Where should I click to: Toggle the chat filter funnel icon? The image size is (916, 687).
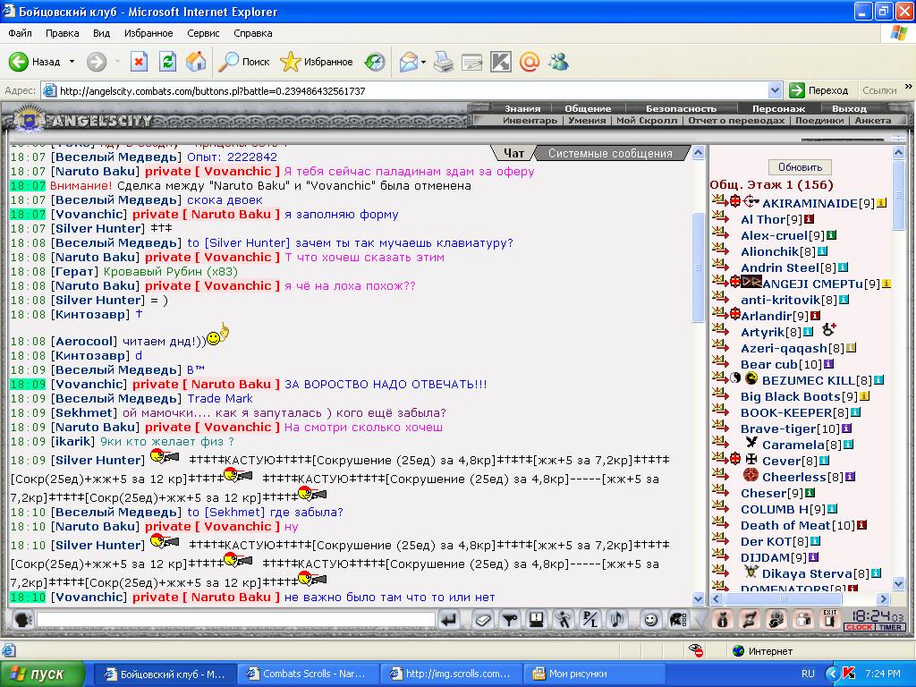coord(509,620)
